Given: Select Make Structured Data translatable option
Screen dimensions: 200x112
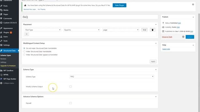Looking at the screenshot, I should coord(24,51).
